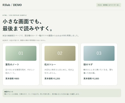Click the small 自主制作 disclaimer line
The image size is (125, 103).
point(24,40)
